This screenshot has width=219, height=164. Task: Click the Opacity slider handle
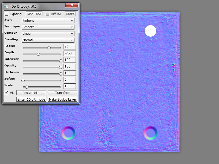60,67
